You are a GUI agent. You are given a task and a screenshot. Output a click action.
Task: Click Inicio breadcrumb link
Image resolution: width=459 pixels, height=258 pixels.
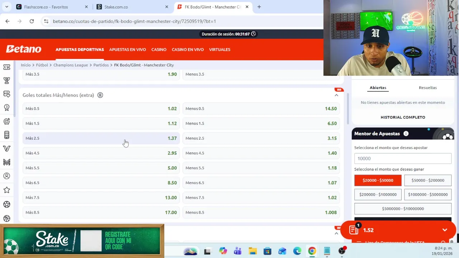(26, 65)
